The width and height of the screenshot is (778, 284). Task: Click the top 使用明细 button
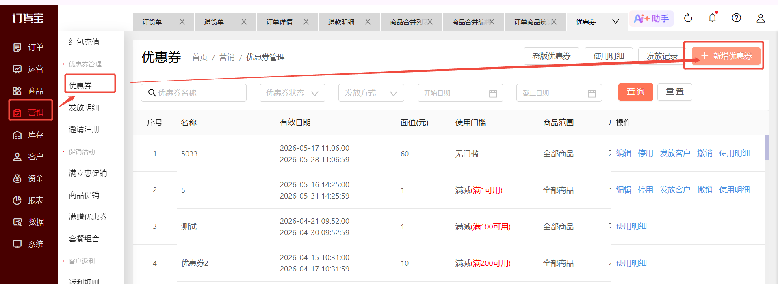coord(609,56)
